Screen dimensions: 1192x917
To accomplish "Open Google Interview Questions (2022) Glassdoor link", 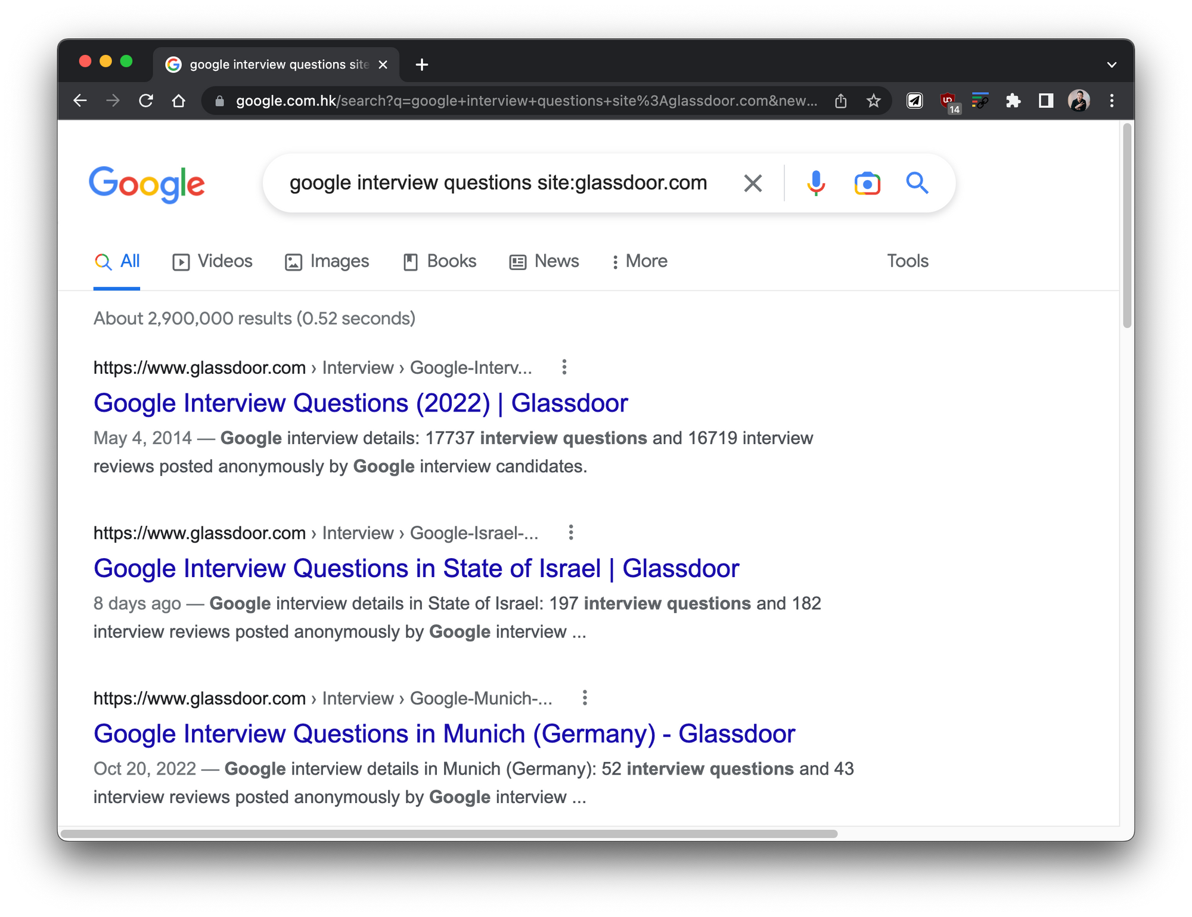I will tap(361, 403).
